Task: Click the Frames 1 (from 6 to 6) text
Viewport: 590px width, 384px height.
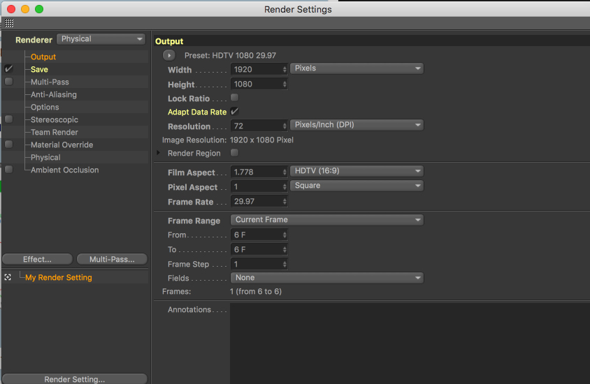Action: tap(255, 292)
